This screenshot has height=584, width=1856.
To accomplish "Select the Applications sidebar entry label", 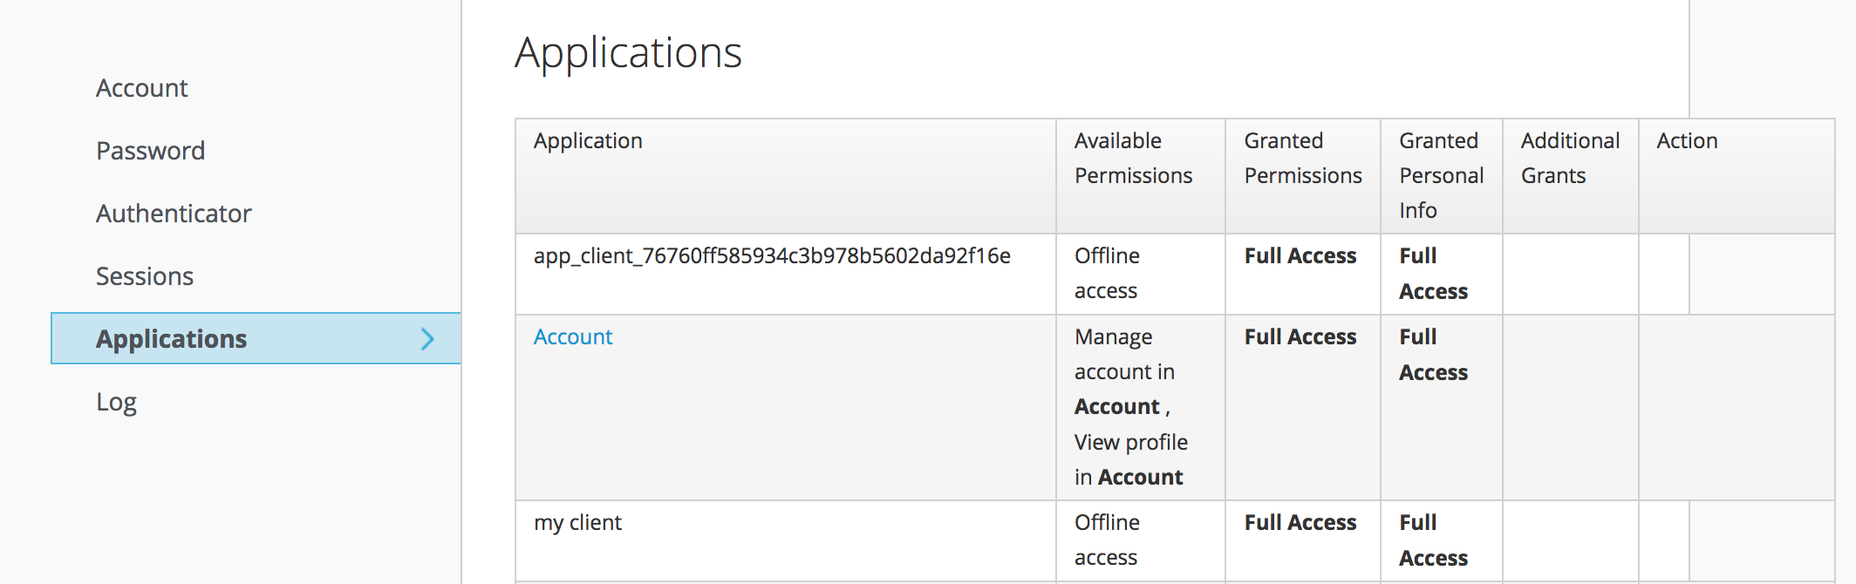I will (172, 339).
